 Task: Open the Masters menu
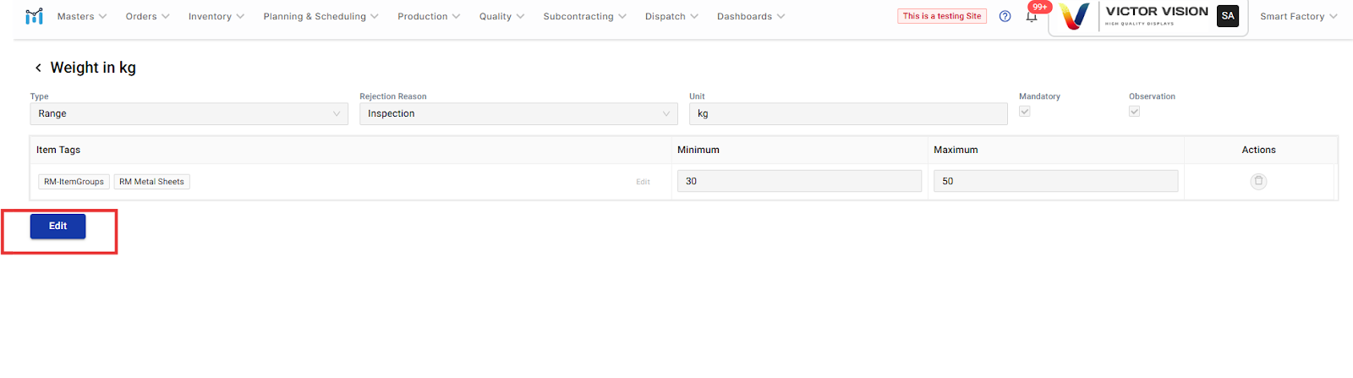(x=82, y=16)
